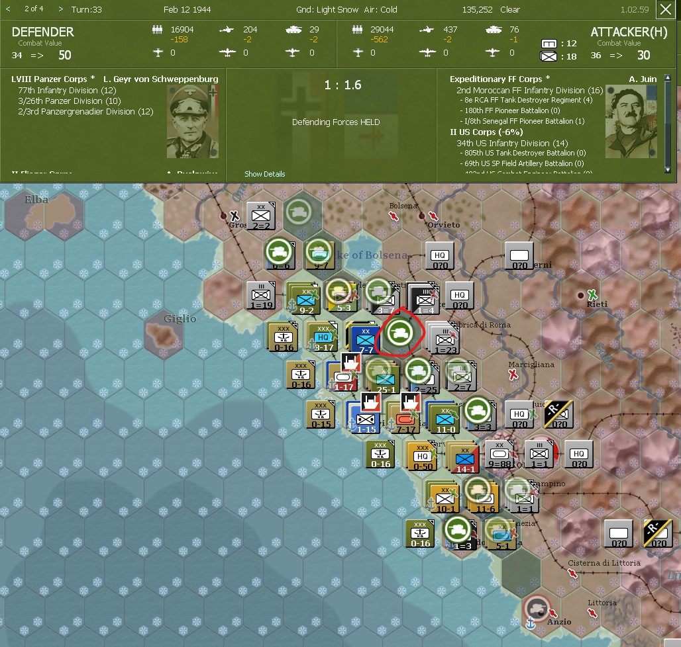
Task: Select the 2=7 regiment counter
Action: pyautogui.click(x=462, y=376)
